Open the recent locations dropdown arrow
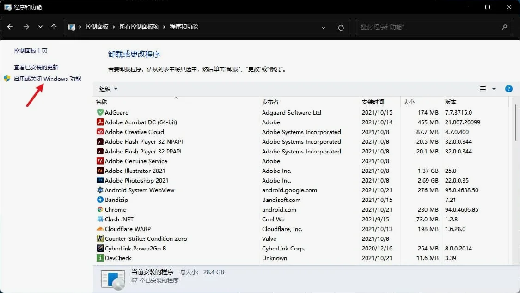The width and height of the screenshot is (520, 293). [40, 27]
